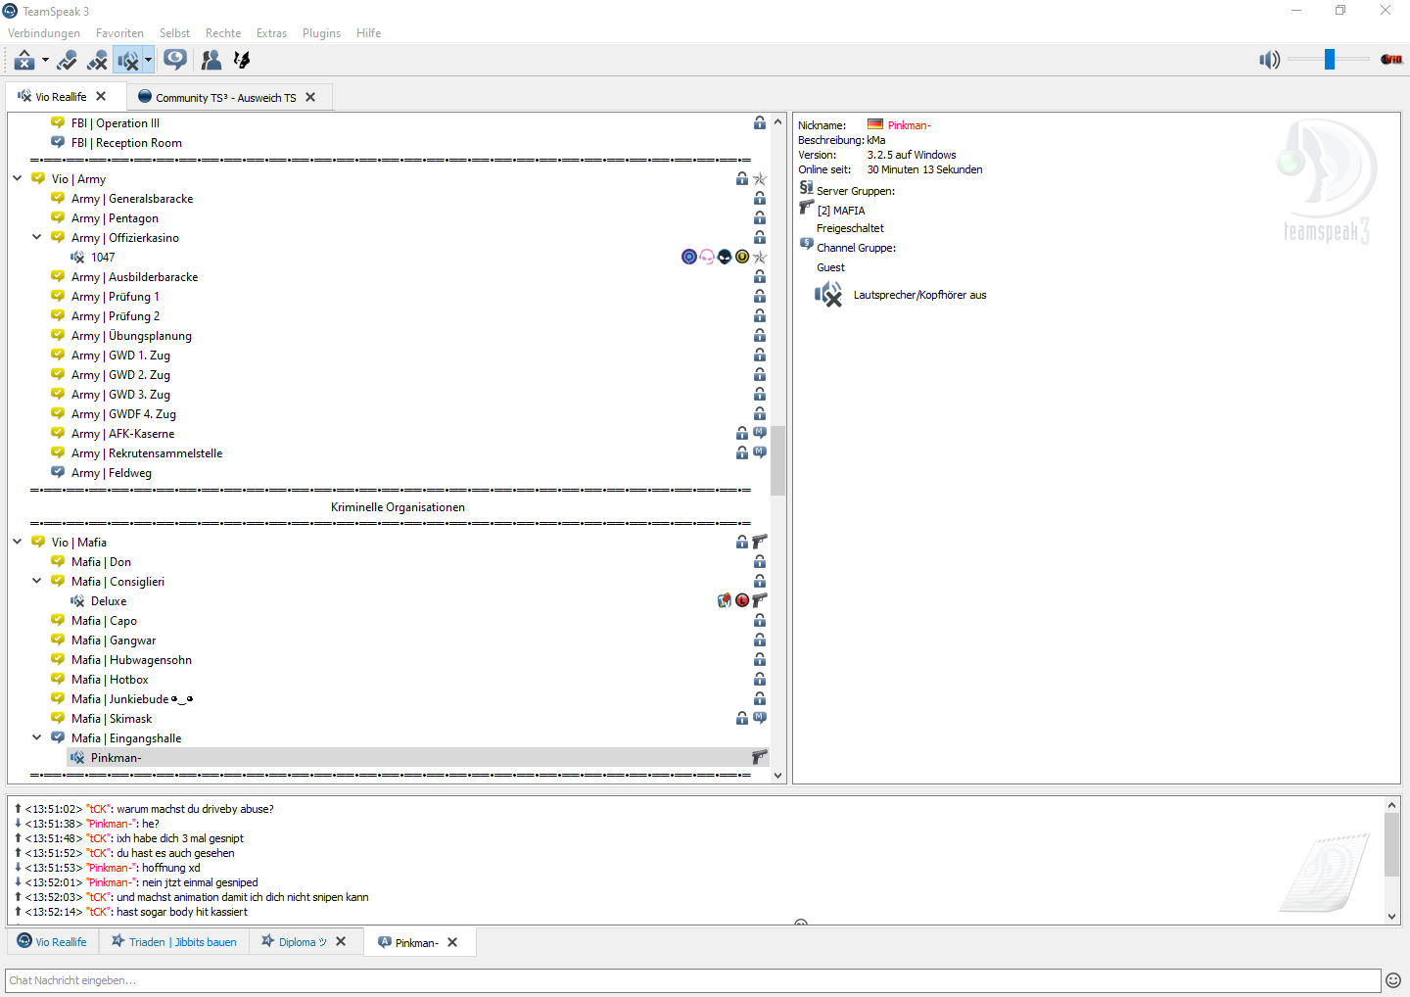Open the Extras menu
The height and width of the screenshot is (997, 1410).
pos(272,33)
